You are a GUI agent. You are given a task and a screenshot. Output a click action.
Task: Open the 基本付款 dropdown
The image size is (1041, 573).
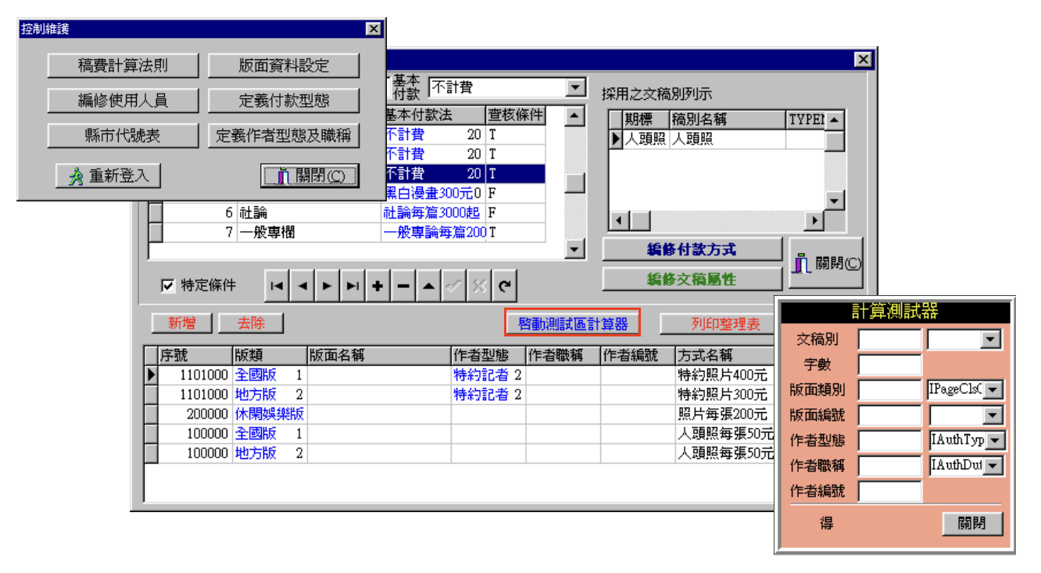click(576, 87)
